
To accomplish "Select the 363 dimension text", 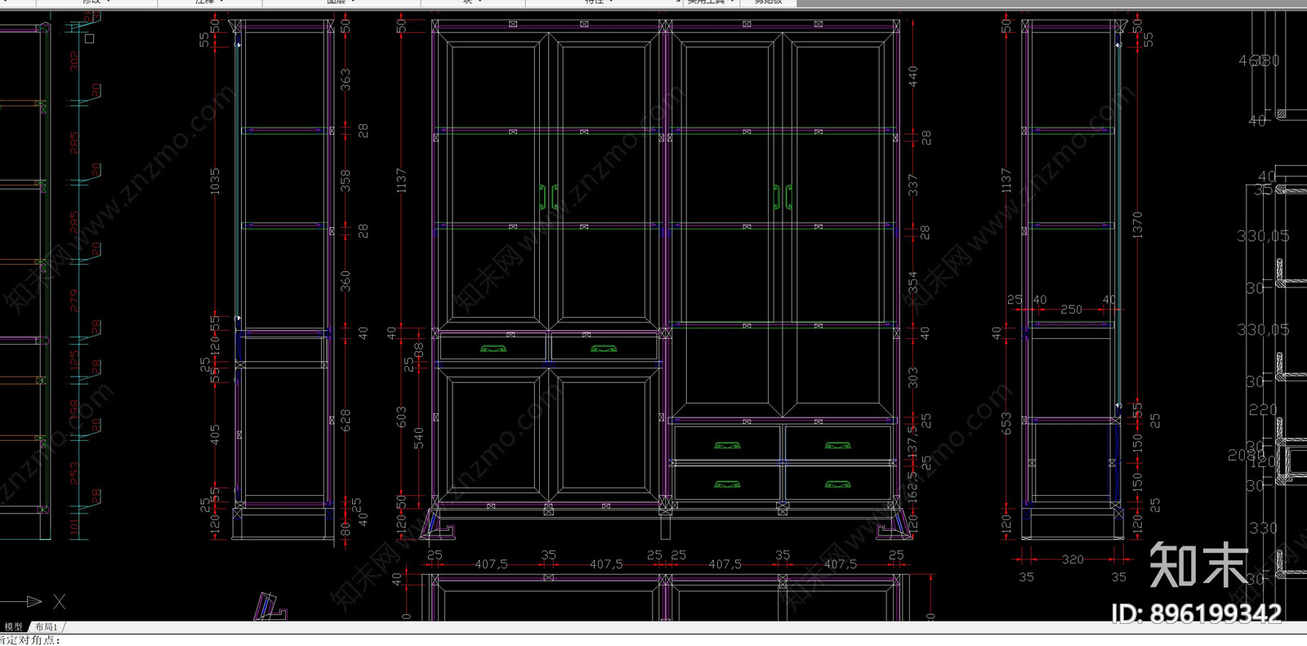I will pos(346,79).
